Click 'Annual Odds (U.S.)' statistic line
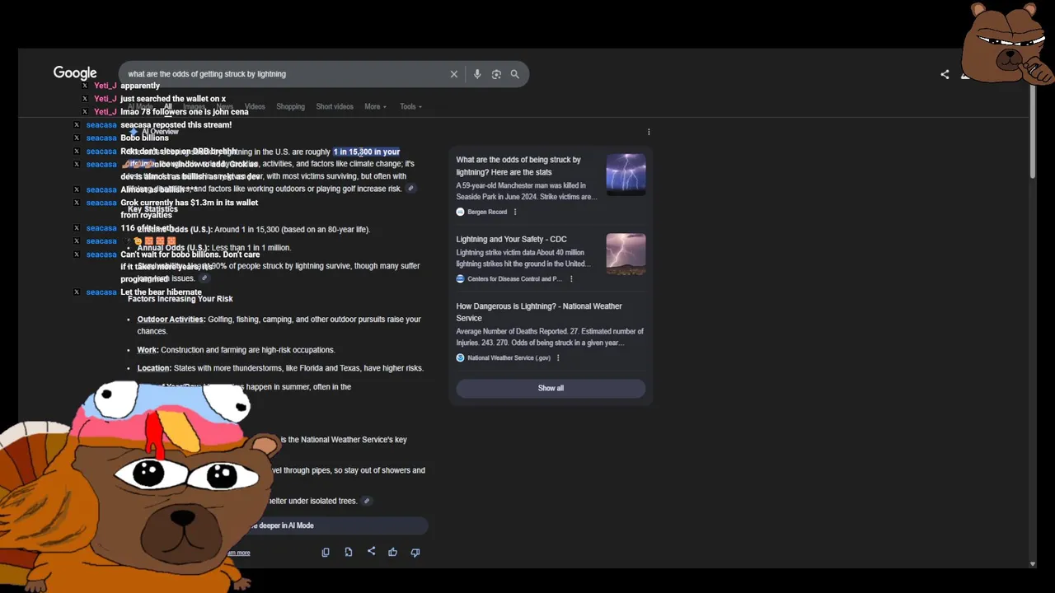The image size is (1055, 593). tap(213, 248)
